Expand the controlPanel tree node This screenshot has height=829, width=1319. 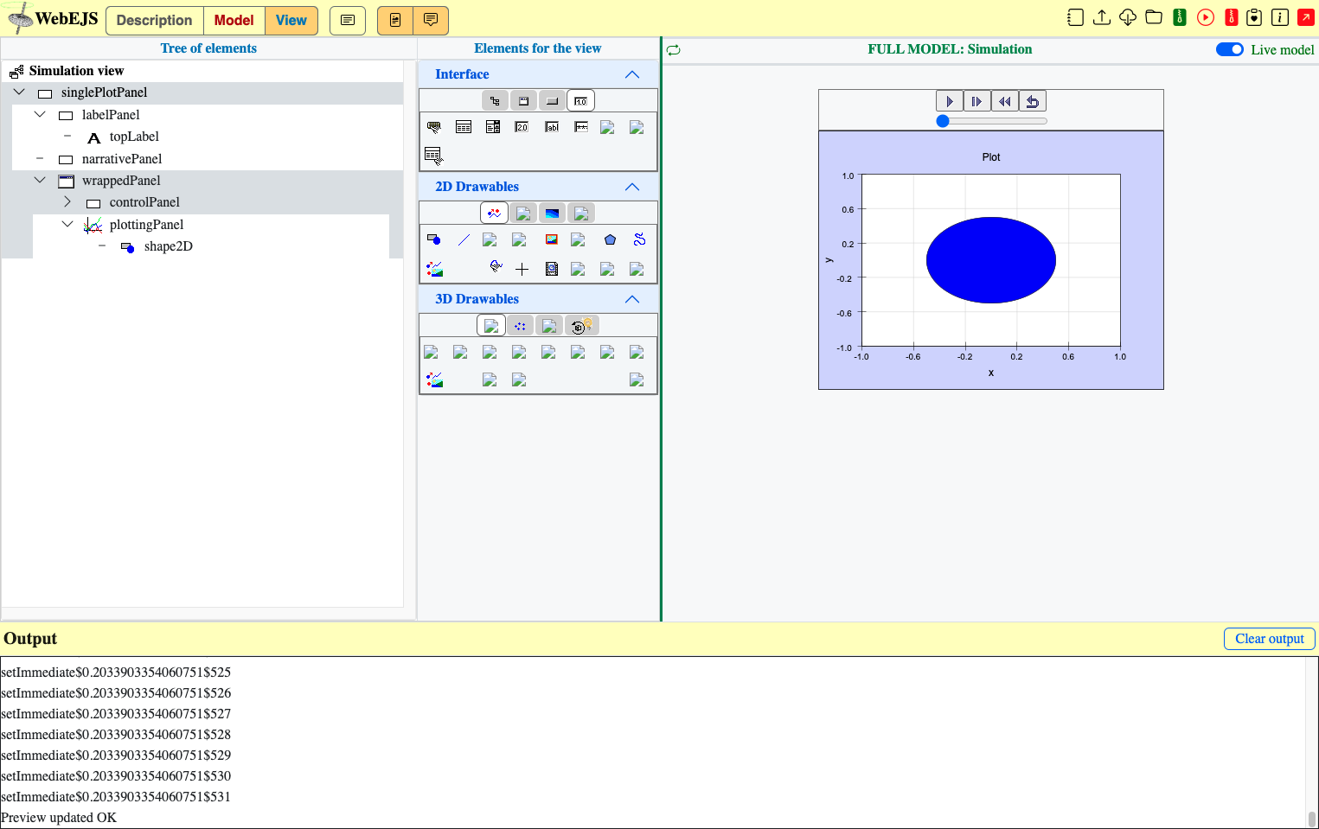point(67,201)
